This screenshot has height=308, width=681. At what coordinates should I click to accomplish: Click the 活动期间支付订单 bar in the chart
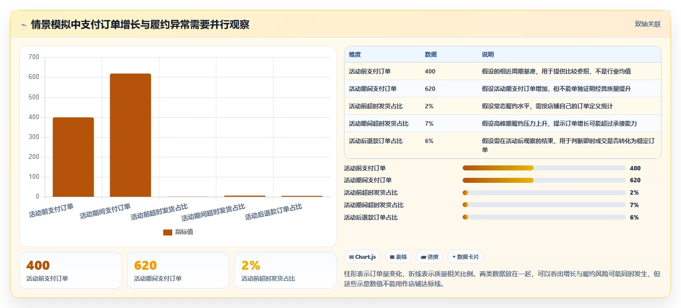pyautogui.click(x=131, y=135)
